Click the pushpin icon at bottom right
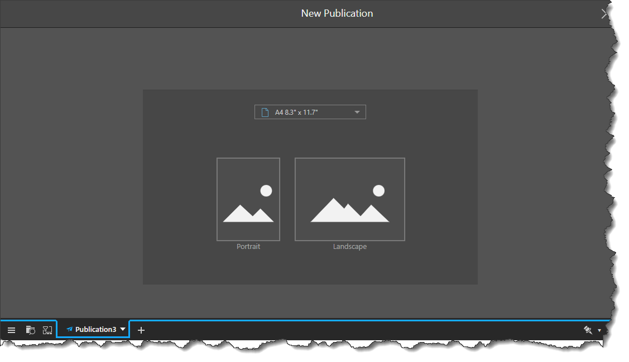 point(588,330)
